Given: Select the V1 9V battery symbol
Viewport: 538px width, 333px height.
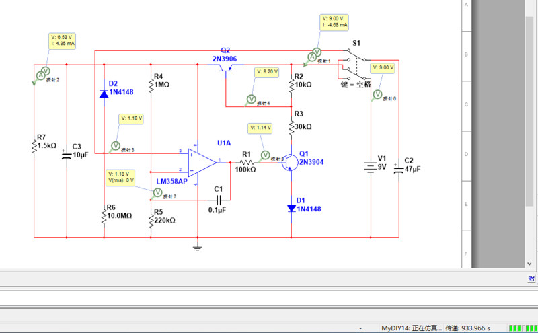Looking at the screenshot, I should coord(370,166).
